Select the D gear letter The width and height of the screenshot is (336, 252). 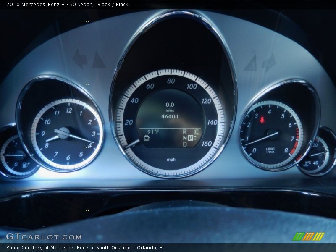coord(184,144)
